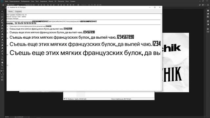The height and width of the screenshot is (118, 210).
Task: Select the Clone Stamp tool
Action: point(2,34)
